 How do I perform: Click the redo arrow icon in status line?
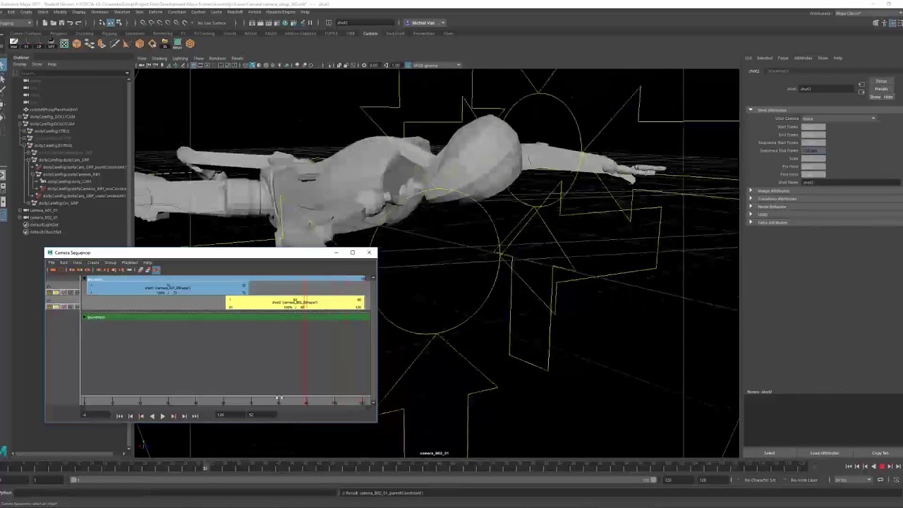78,23
